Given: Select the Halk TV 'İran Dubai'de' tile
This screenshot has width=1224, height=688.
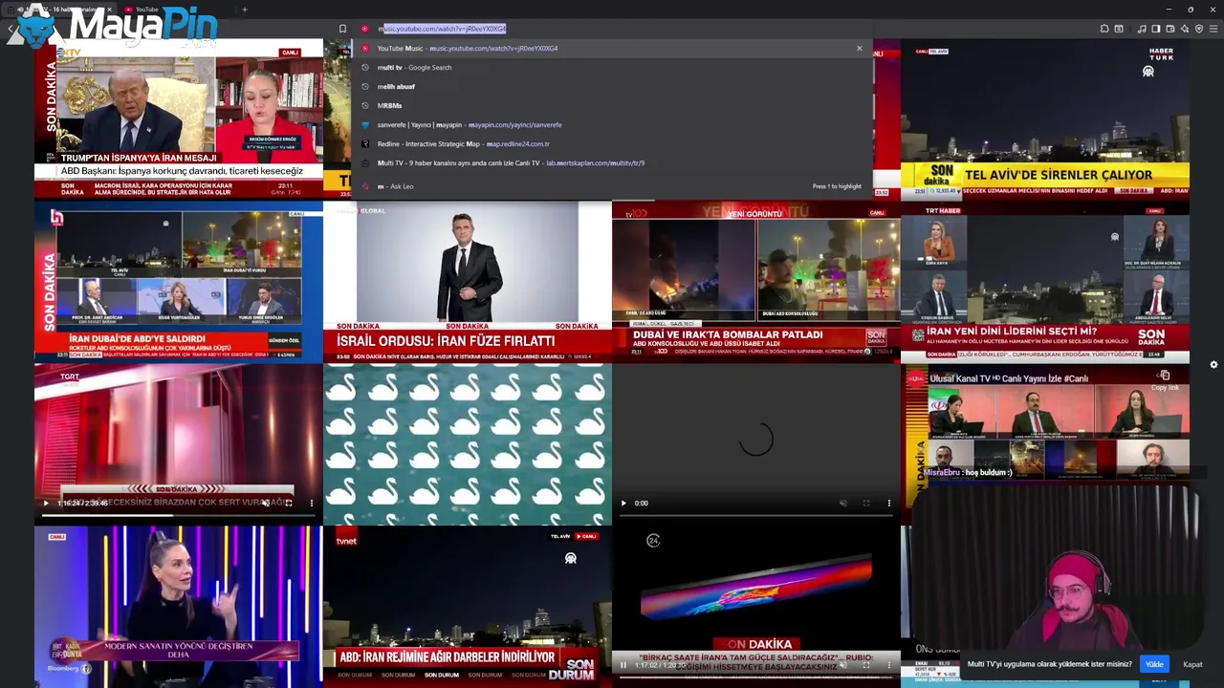Looking at the screenshot, I should [x=179, y=282].
